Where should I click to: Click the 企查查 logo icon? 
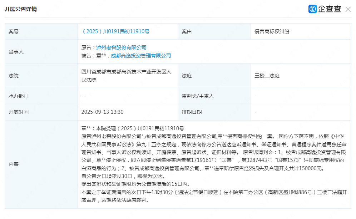pos(313,9)
